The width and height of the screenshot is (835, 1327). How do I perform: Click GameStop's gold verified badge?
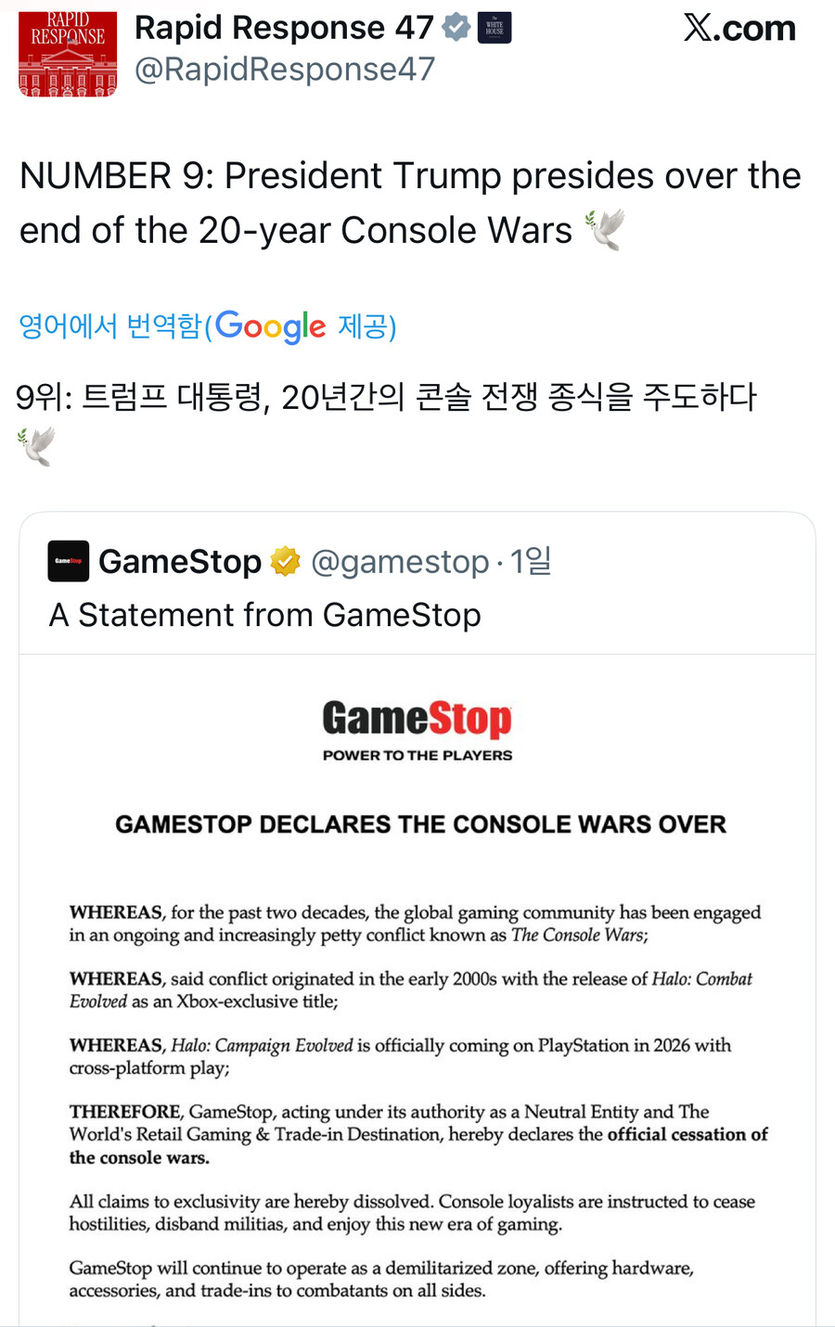click(x=285, y=560)
